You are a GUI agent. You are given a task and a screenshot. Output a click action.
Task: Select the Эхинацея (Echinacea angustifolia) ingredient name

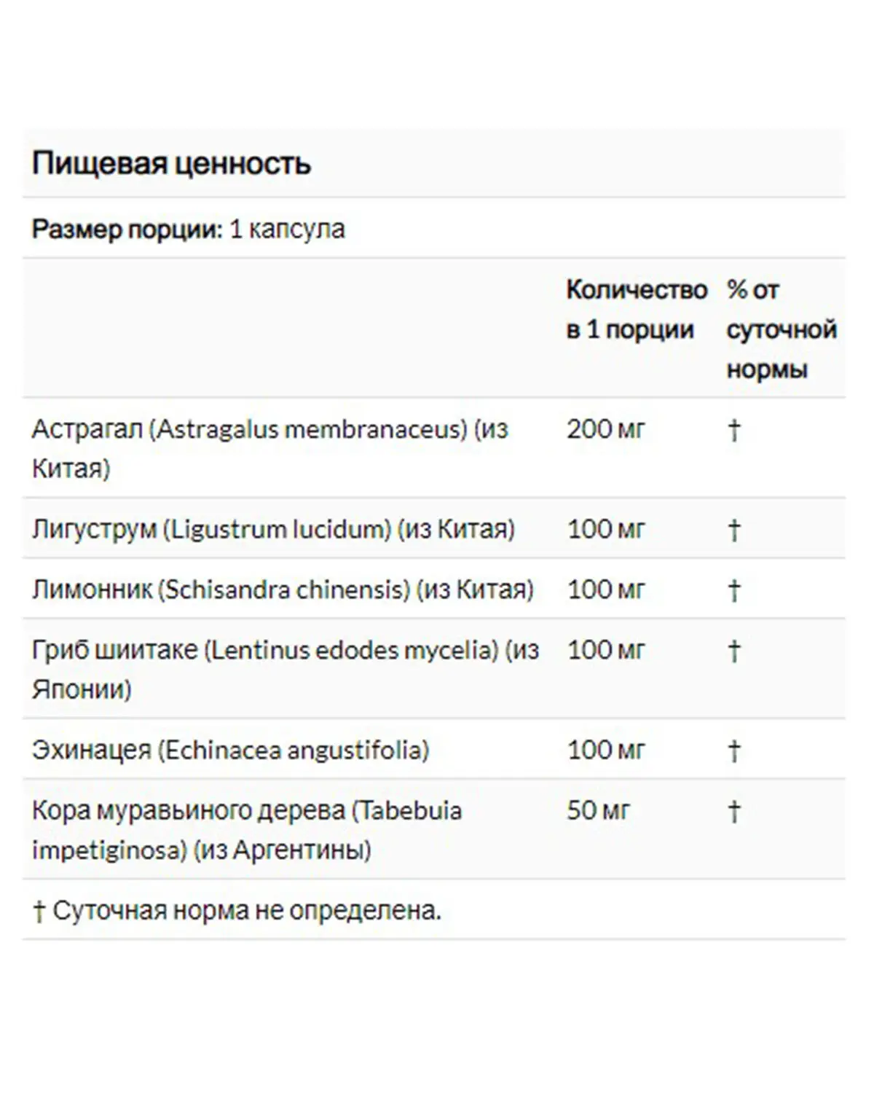[x=230, y=750]
